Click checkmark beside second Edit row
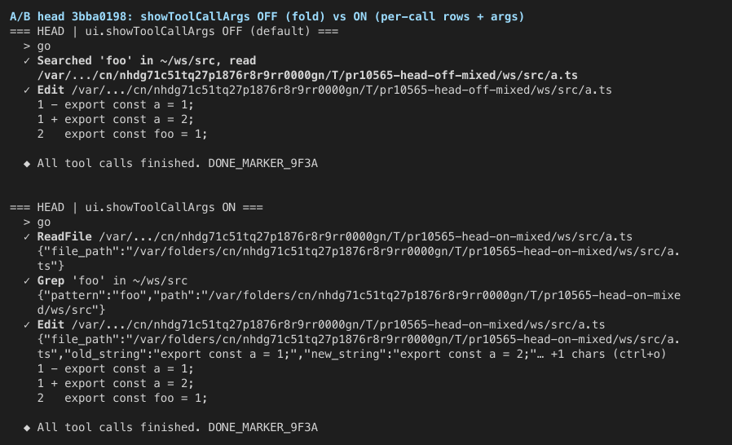Screen dimensions: 732x445 [27, 324]
